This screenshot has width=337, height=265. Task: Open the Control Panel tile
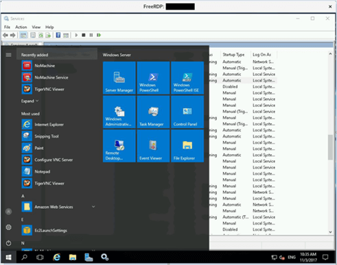point(187,112)
